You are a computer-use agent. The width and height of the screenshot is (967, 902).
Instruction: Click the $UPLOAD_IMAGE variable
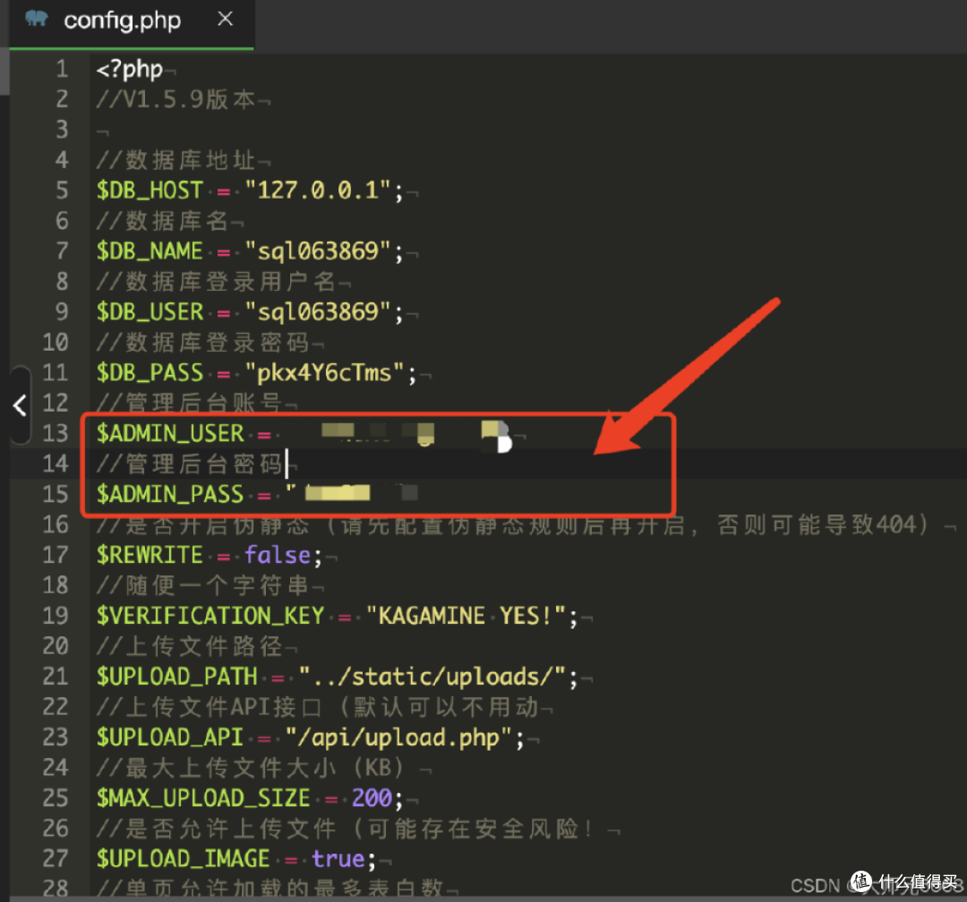pyautogui.click(x=184, y=859)
